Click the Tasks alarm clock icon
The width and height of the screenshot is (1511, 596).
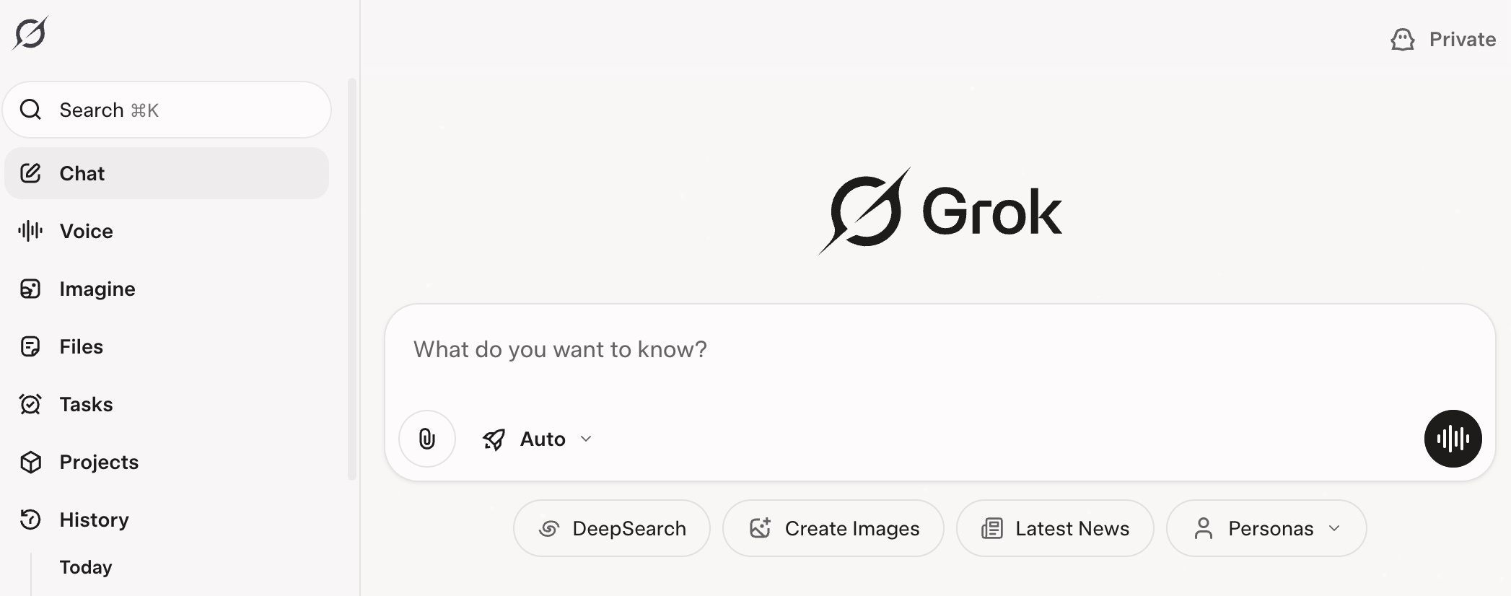(x=30, y=404)
